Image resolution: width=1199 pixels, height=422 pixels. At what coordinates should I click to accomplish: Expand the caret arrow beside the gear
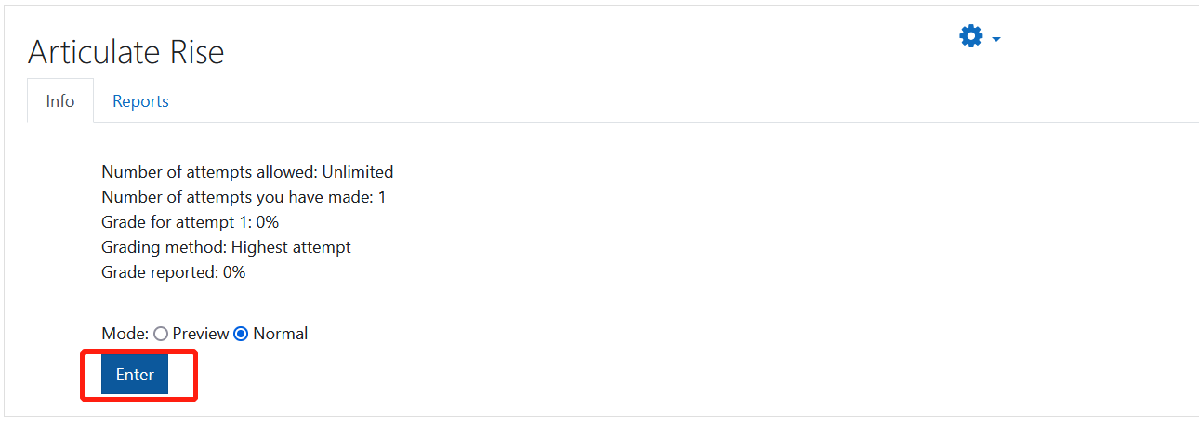pyautogui.click(x=996, y=40)
